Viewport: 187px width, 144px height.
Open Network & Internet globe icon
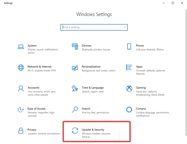[x=21, y=67]
